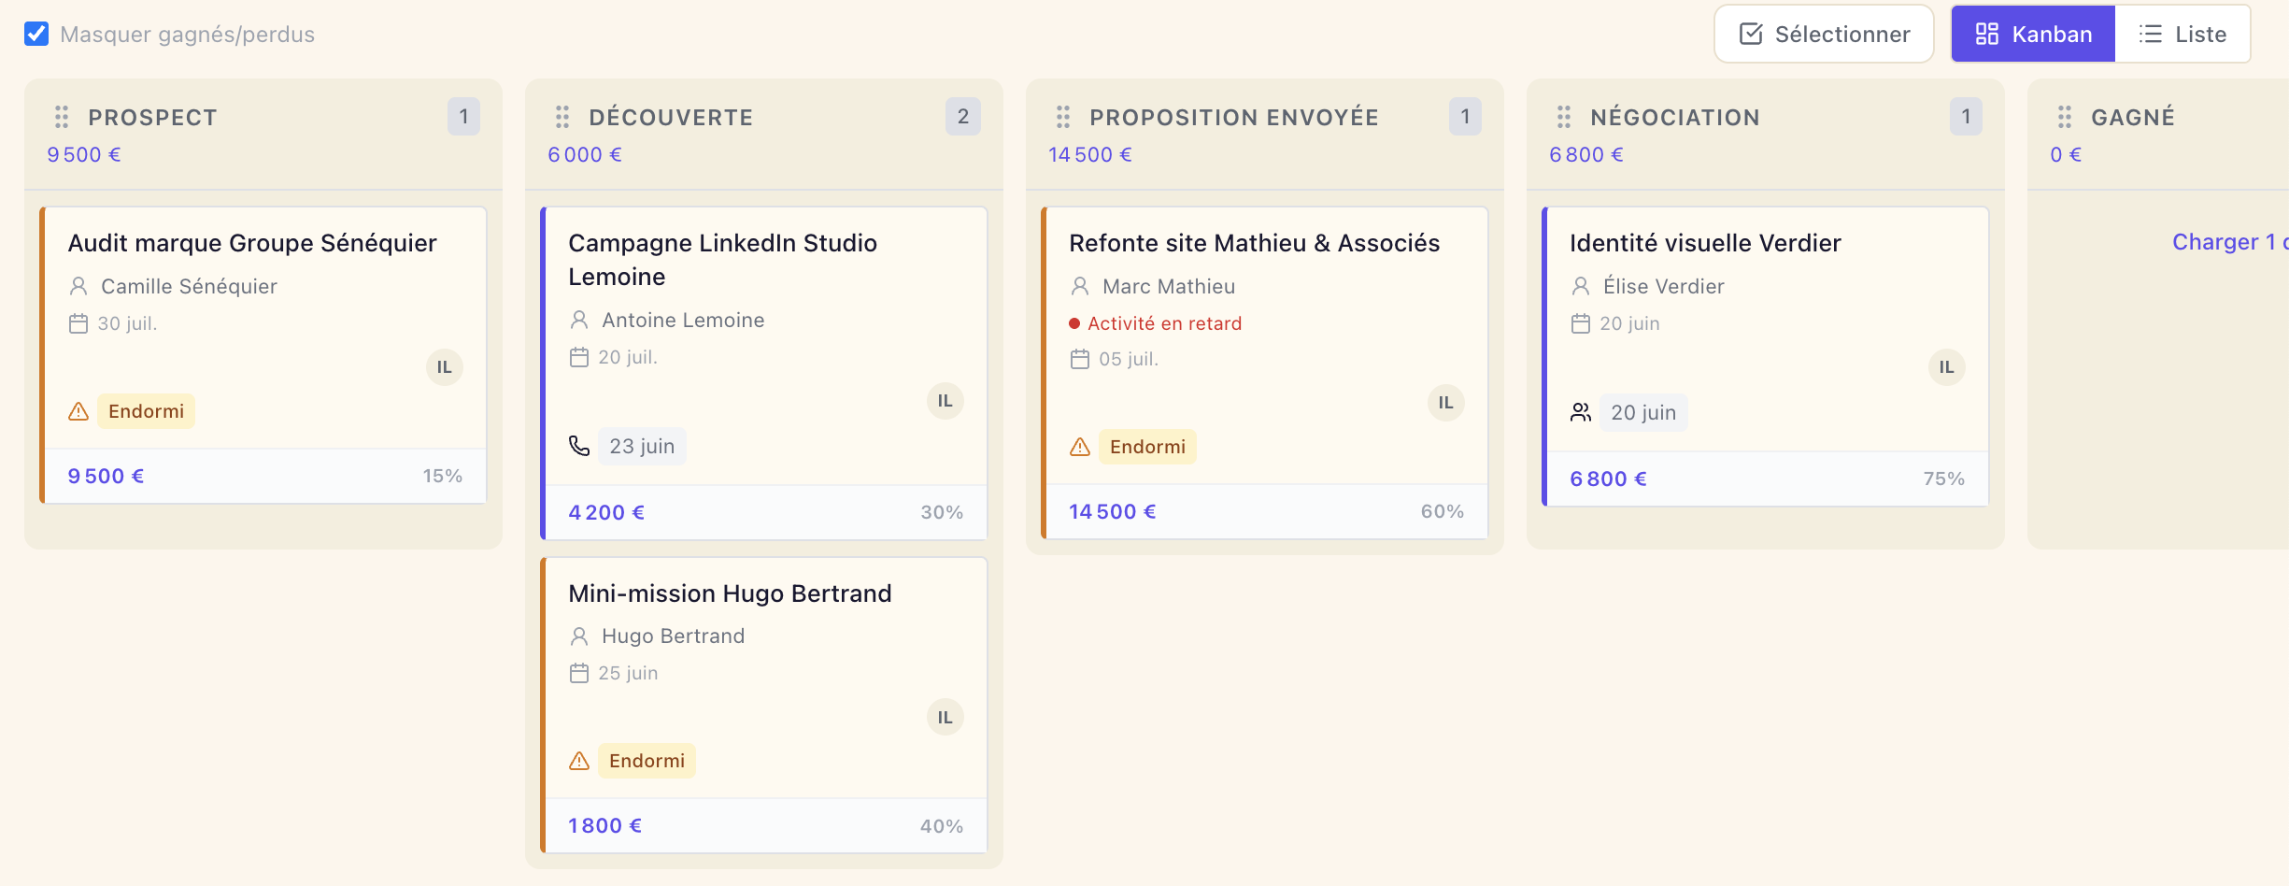Open the Audit marque Groupe Sénéquier card
2289x886 pixels.
click(263, 355)
